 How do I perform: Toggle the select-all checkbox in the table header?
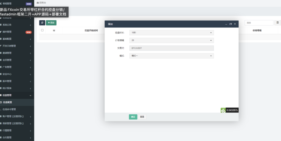[42, 30]
